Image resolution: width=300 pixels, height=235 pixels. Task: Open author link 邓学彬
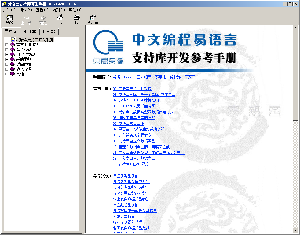[160, 77]
